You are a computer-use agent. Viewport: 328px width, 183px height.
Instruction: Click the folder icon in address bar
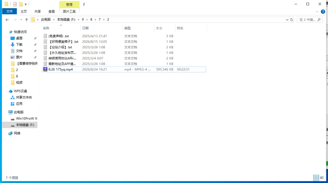coord(33,20)
